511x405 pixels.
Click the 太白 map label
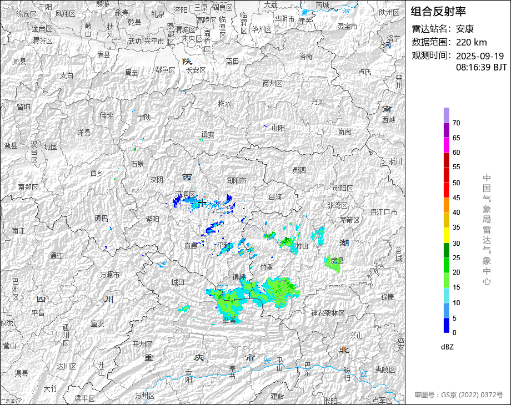tap(67, 75)
